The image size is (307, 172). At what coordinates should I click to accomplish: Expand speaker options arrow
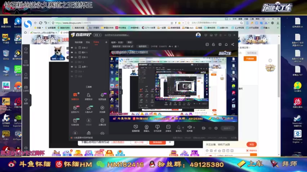coord(194,128)
